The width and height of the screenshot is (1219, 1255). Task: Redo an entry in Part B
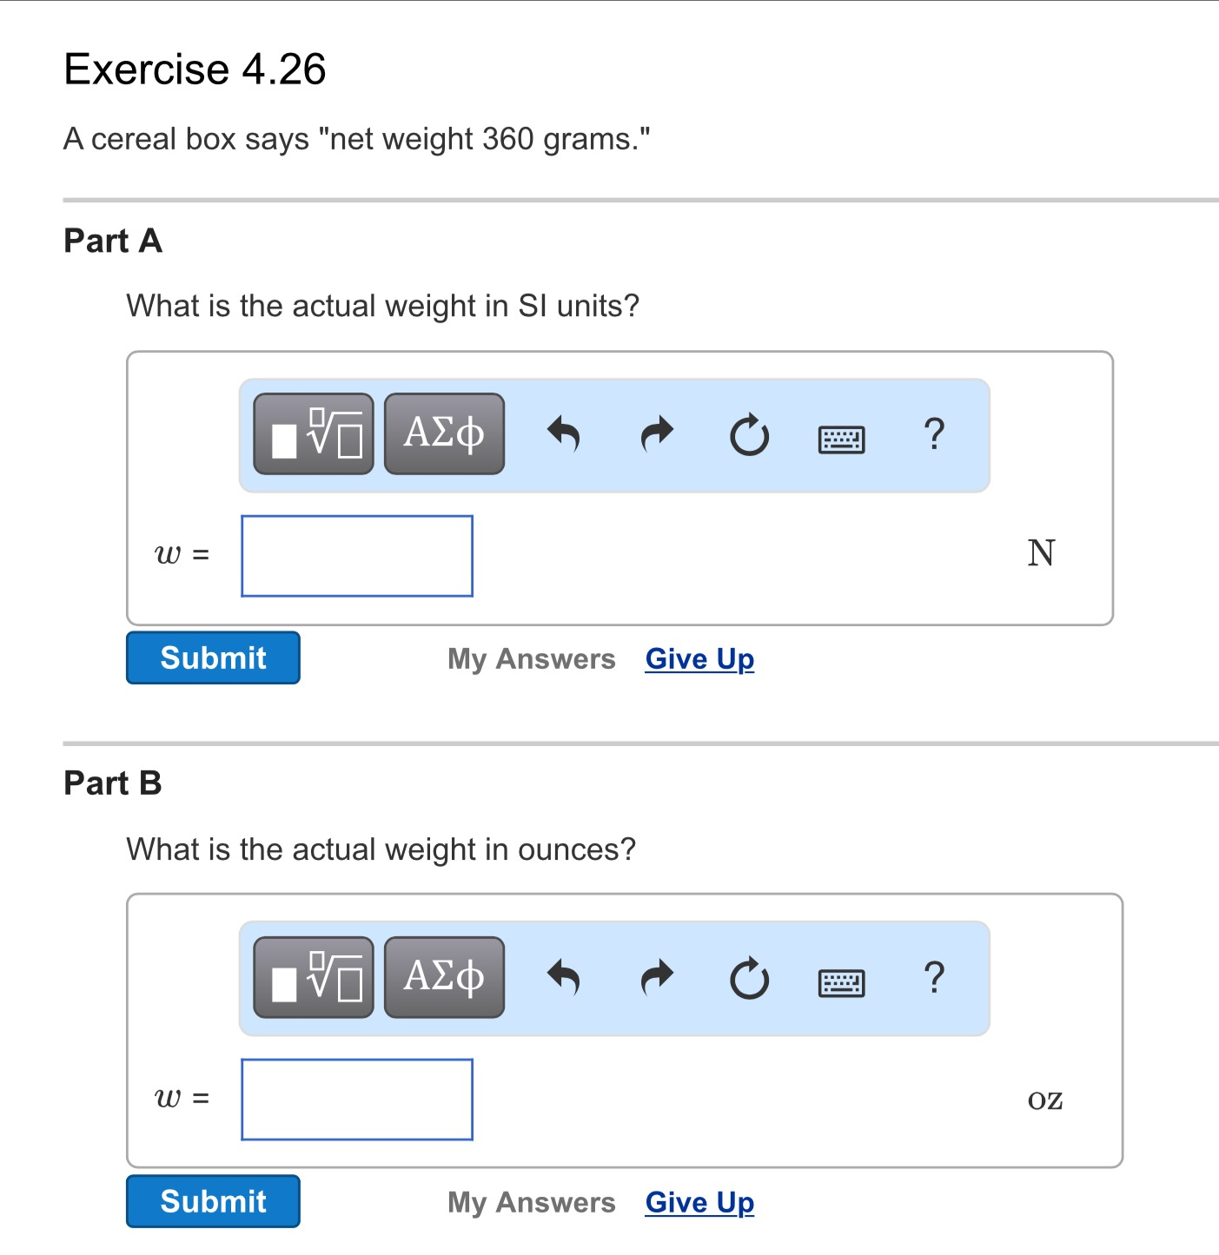(x=657, y=978)
